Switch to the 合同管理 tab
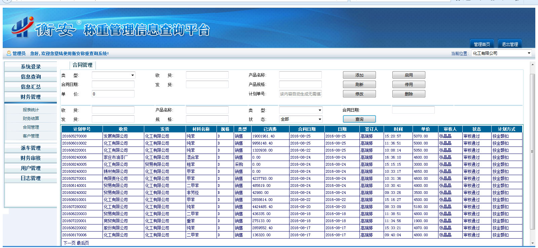The height and width of the screenshot is (248, 538). 82,65
